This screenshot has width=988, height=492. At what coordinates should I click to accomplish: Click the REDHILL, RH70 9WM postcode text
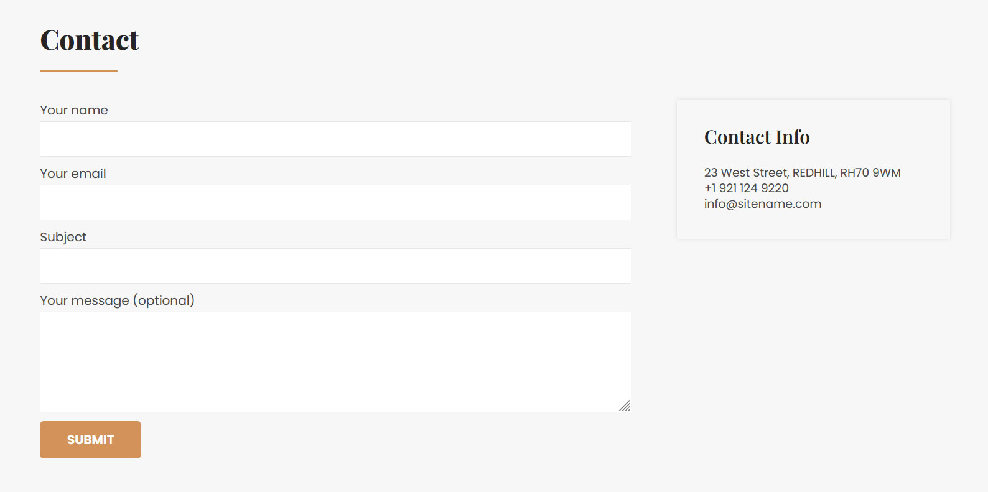[x=847, y=172]
